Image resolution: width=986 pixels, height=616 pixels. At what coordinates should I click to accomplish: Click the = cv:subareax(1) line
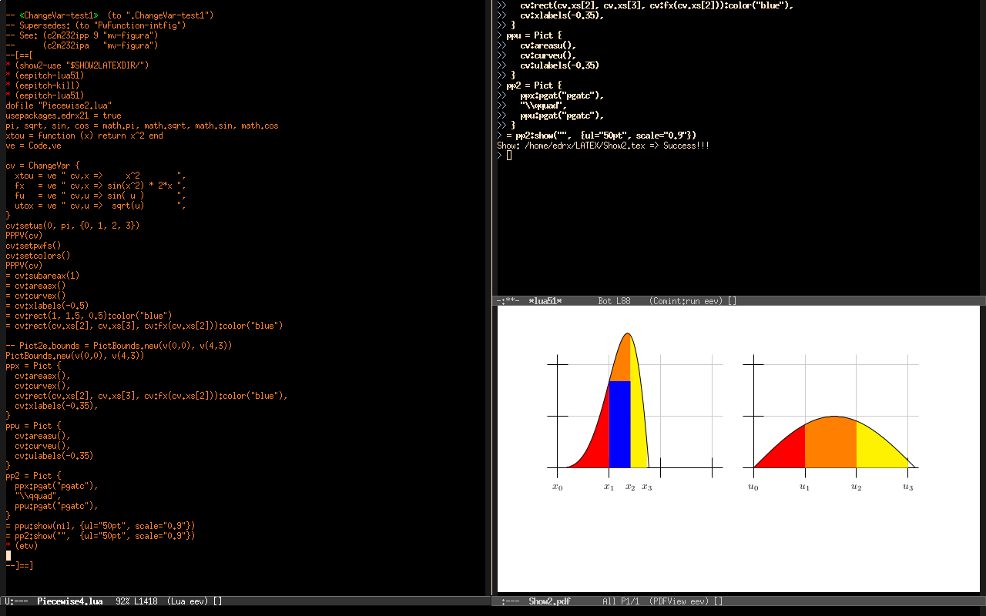[x=42, y=276]
